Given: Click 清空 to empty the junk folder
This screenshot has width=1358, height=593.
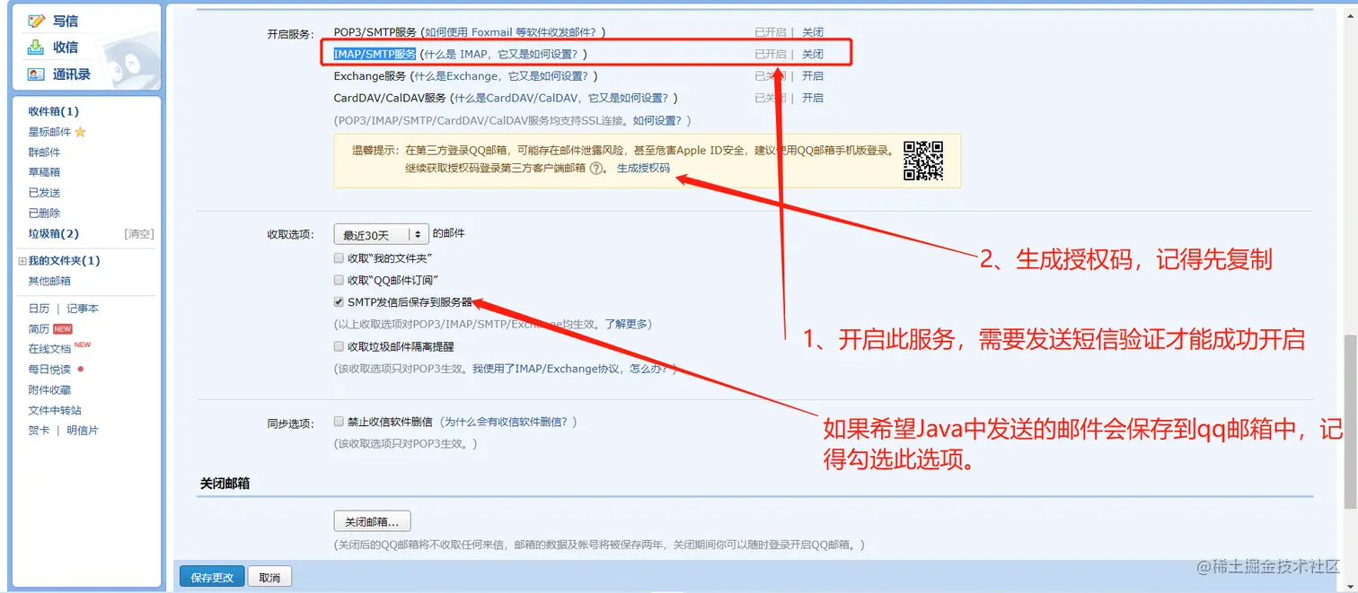Looking at the screenshot, I should pyautogui.click(x=139, y=234).
